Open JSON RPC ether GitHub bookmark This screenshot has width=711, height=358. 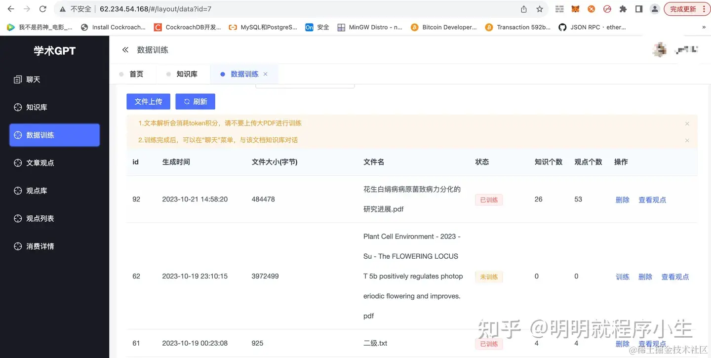[592, 27]
